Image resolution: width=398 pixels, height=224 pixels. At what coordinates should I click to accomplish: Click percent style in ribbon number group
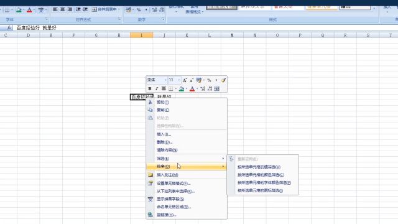[139, 10]
